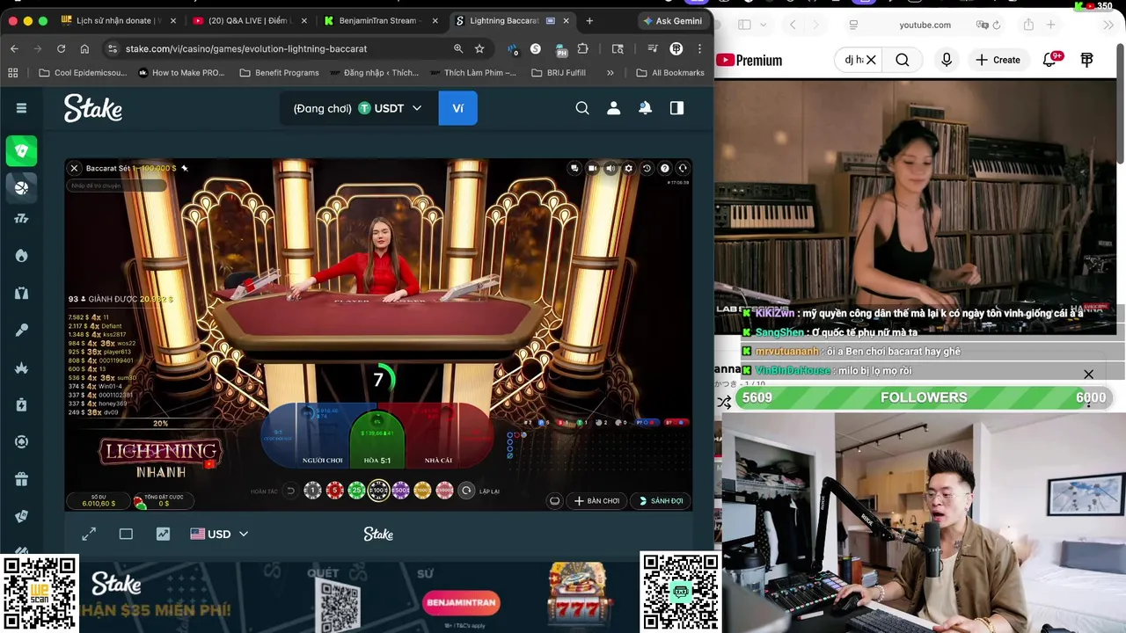Click the YouTube search magnifier button
1126x633 pixels.
click(x=903, y=60)
